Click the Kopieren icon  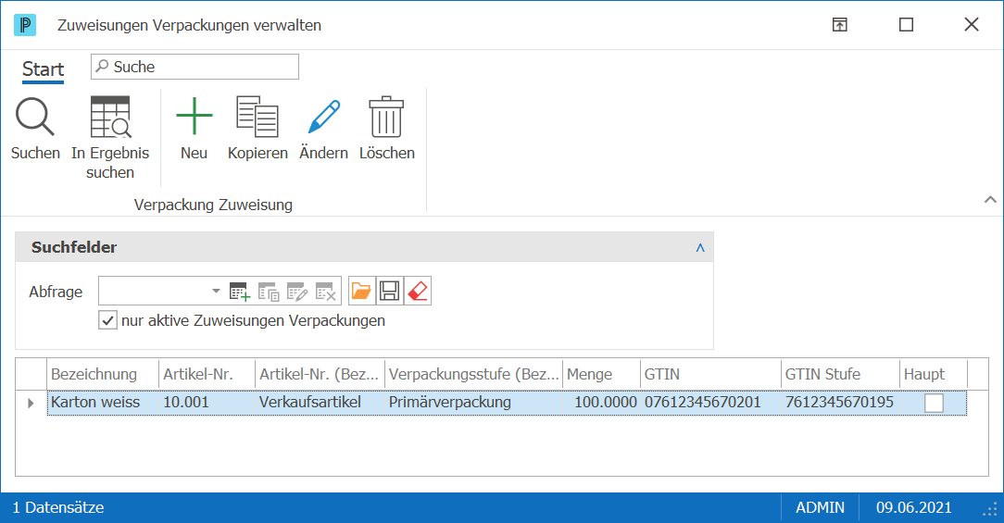(x=257, y=117)
